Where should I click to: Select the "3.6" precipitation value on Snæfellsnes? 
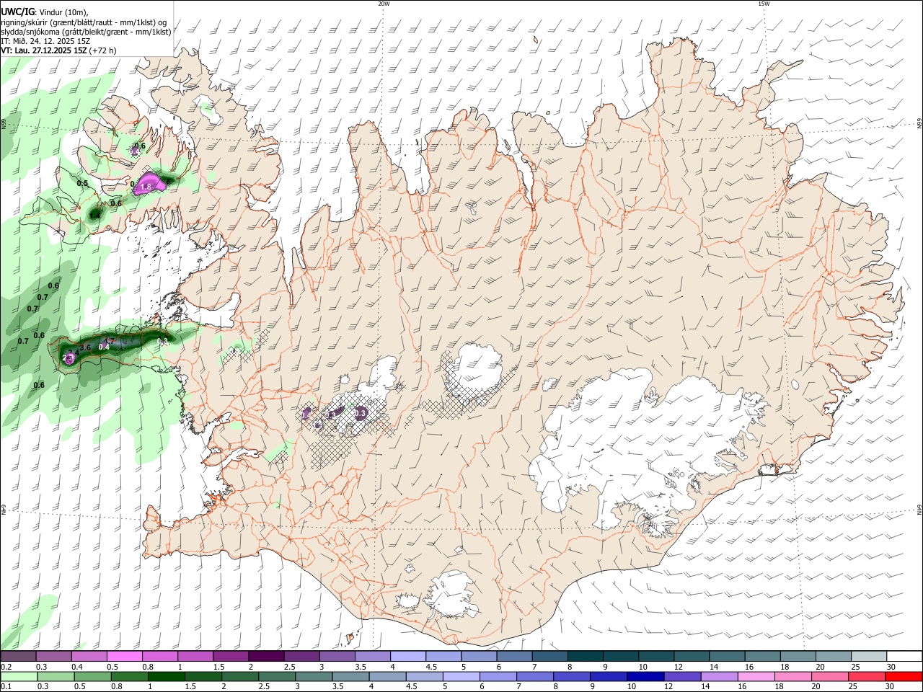point(85,347)
